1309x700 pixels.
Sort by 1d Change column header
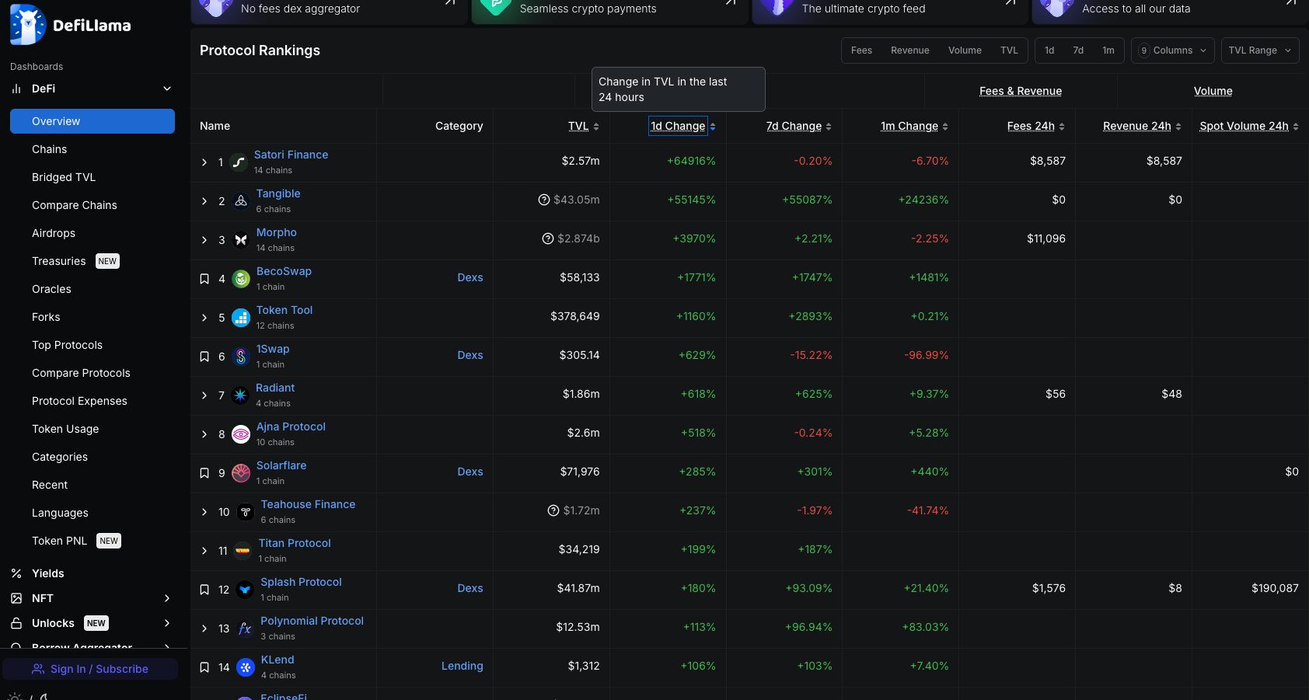[678, 126]
